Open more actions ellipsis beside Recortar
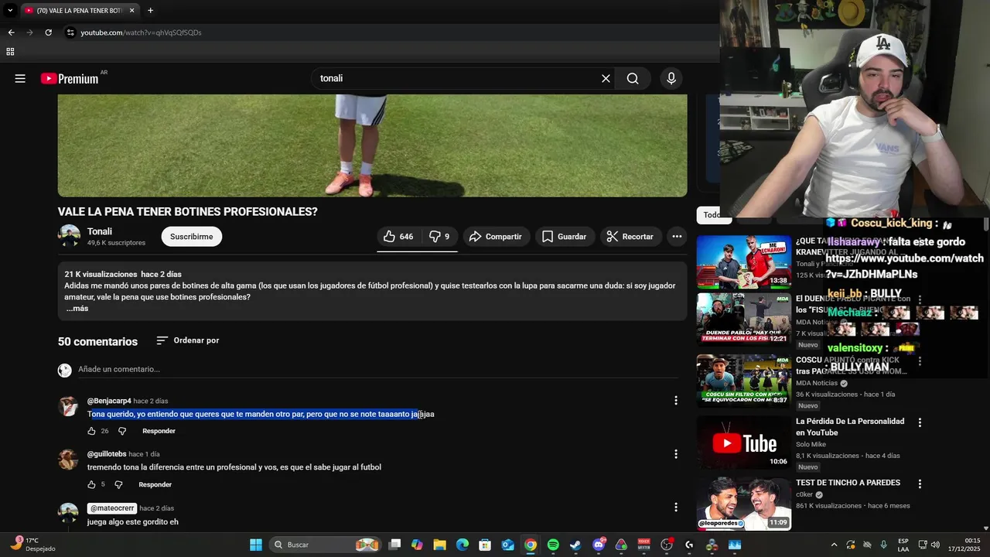Viewport: 990px width, 557px height. coord(677,237)
